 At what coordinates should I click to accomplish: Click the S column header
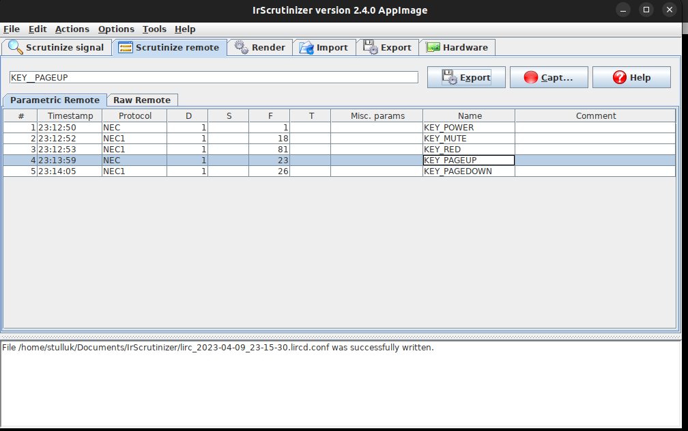point(229,116)
